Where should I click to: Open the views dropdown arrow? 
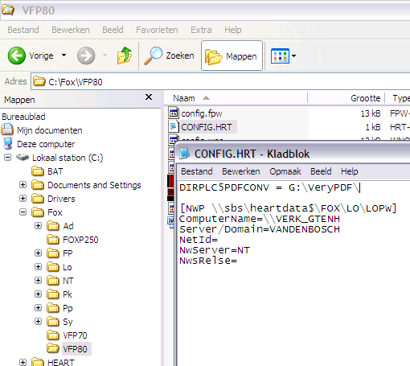tap(293, 56)
